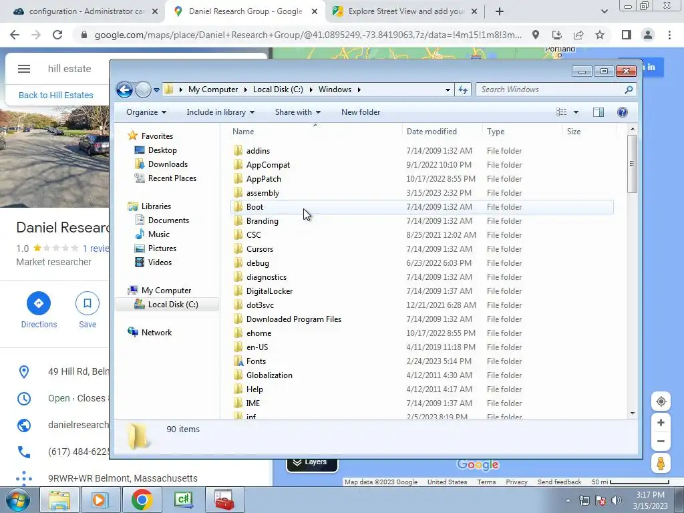
Task: Click the website globe icon in Maps
Action: point(24,425)
